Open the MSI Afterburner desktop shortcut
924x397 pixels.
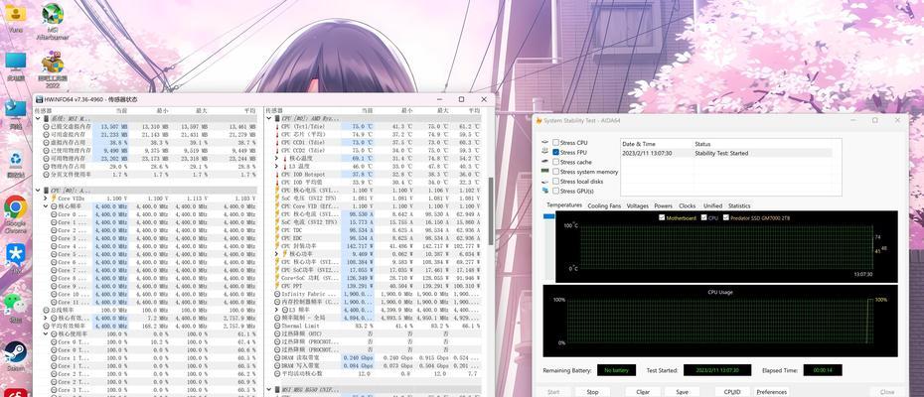(x=53, y=22)
